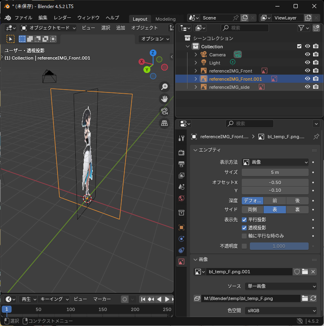Open the World properties tab icon
This screenshot has height=326, width=324.
pos(181,198)
